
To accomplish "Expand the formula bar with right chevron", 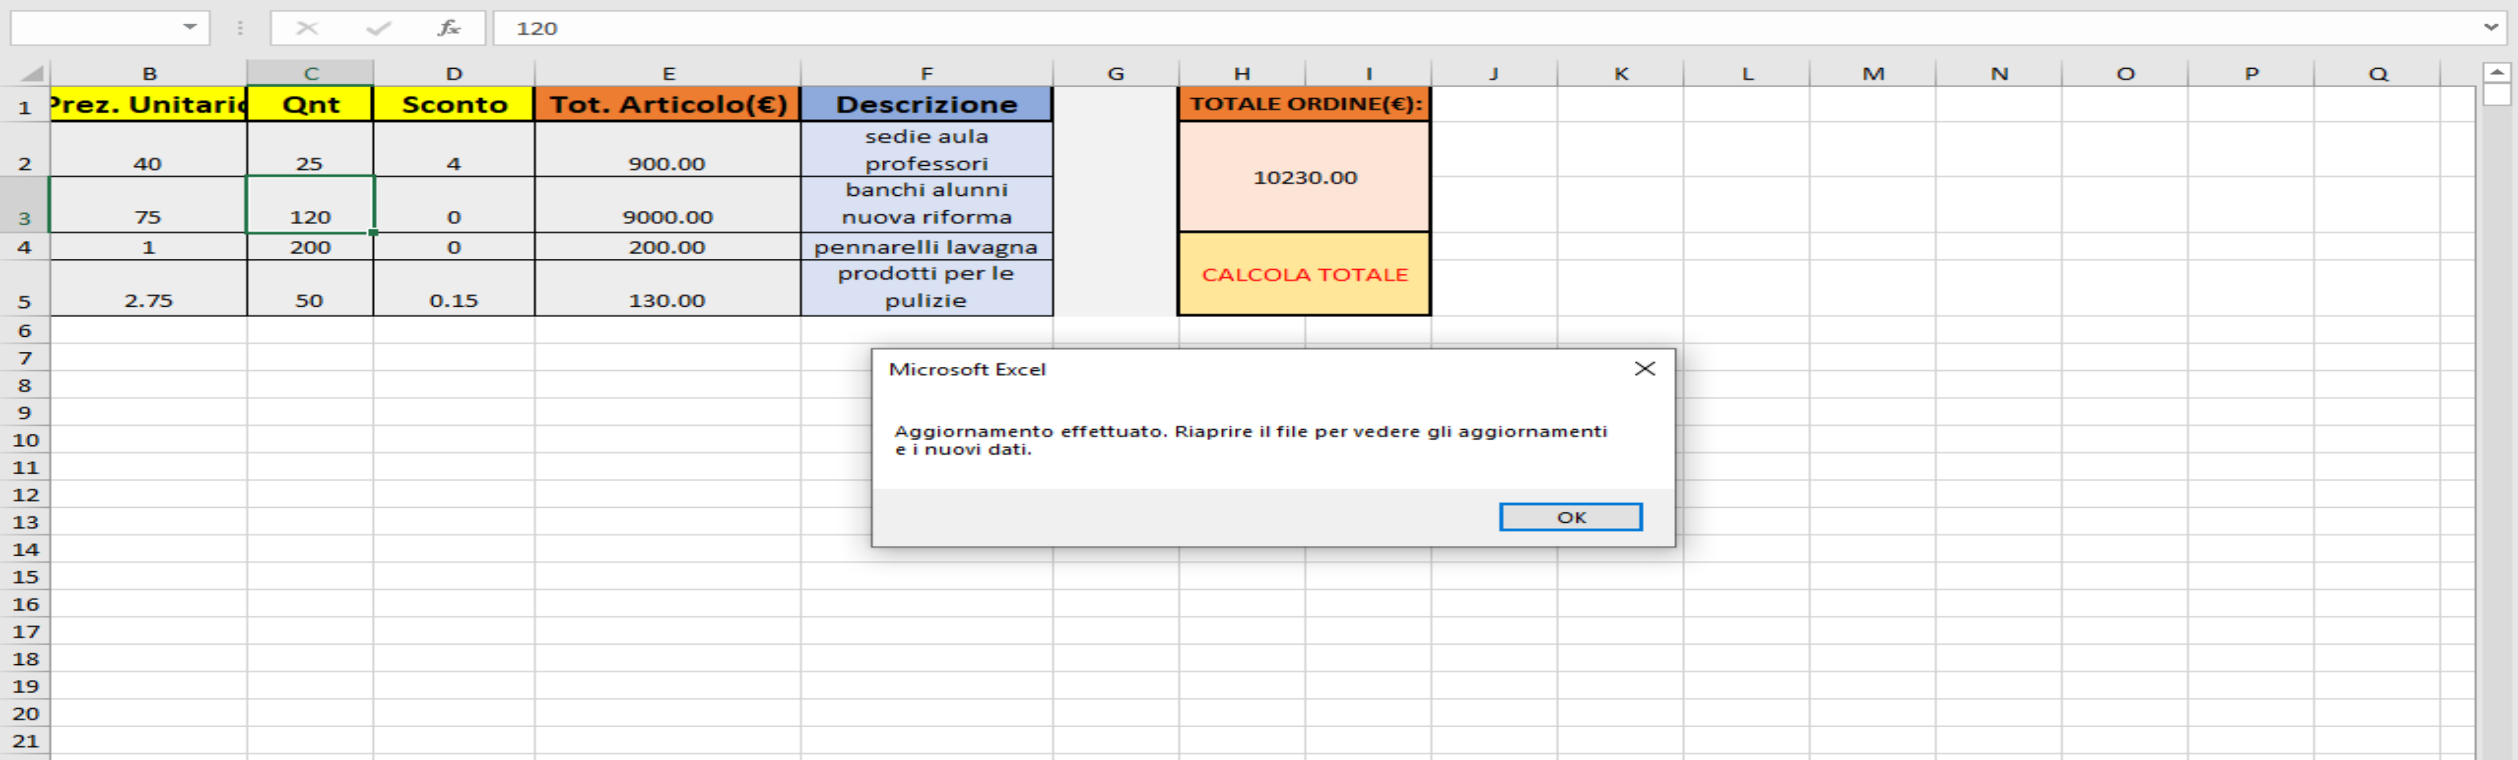I will click(2490, 28).
